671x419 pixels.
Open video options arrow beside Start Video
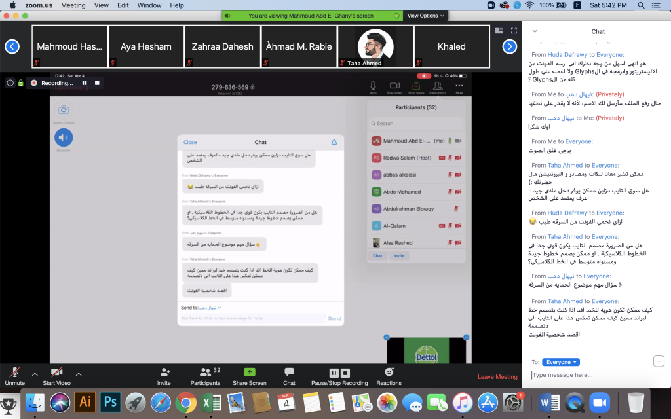(x=79, y=374)
